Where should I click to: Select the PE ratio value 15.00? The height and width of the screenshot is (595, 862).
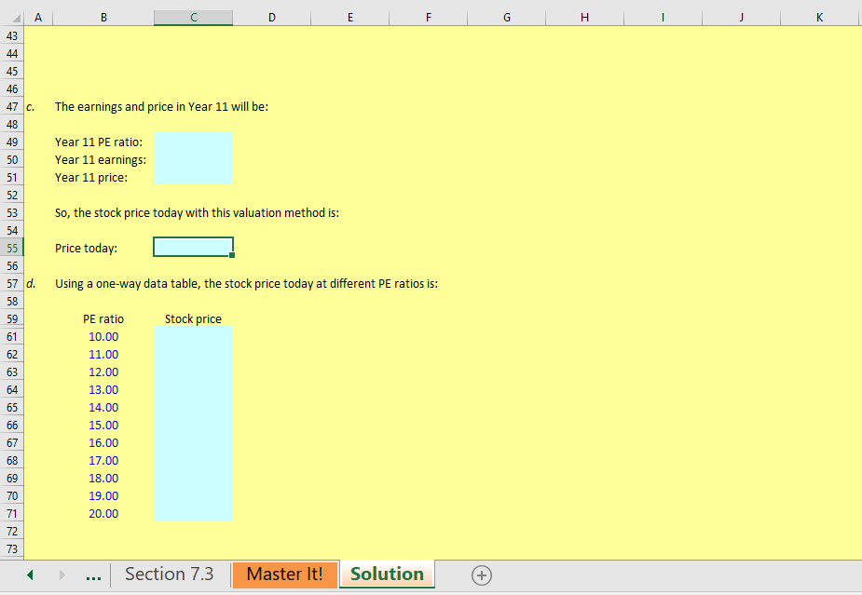pyautogui.click(x=103, y=426)
